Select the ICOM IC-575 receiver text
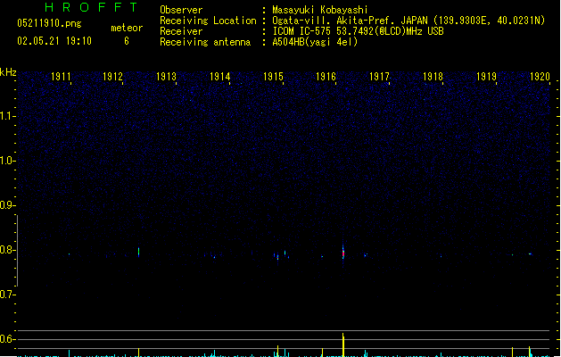 click(x=358, y=31)
